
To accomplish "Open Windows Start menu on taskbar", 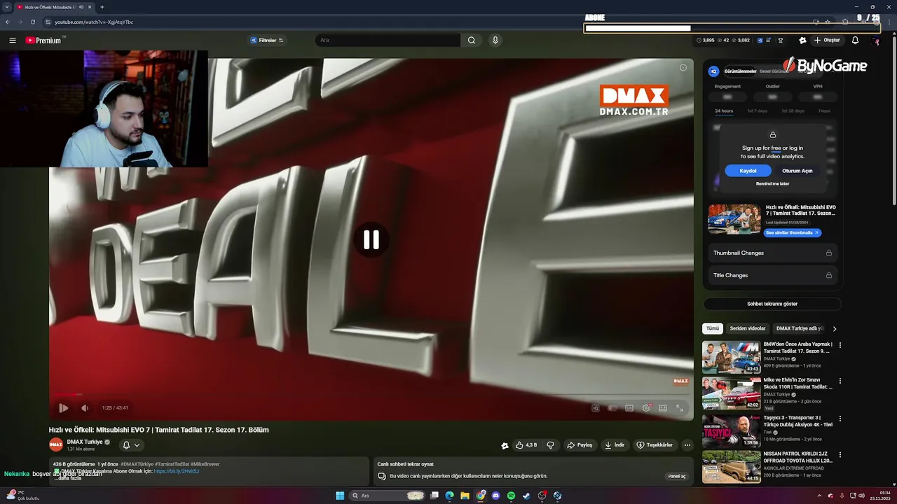I will coord(340,496).
